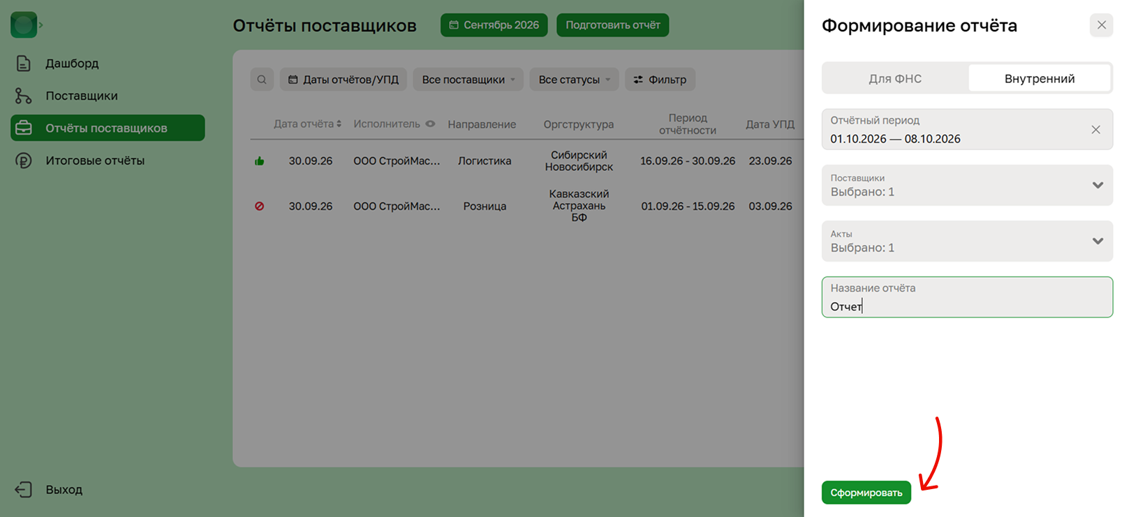Click Подготовить отчёт button

(613, 25)
